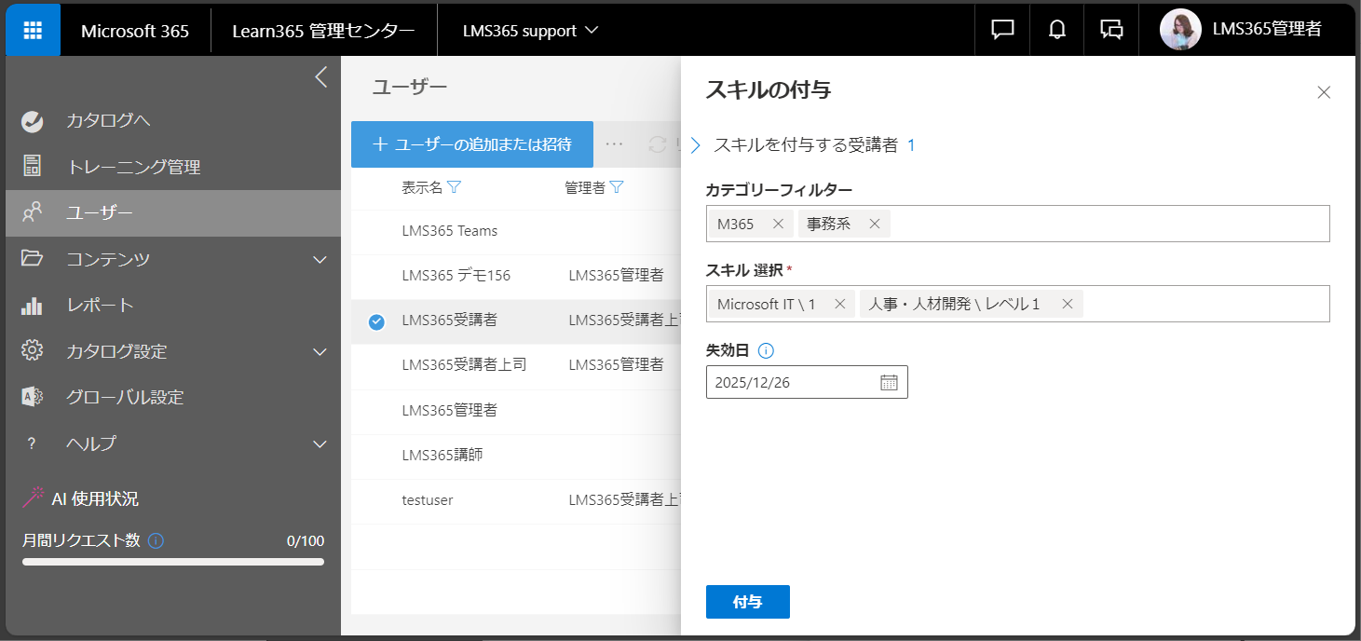1361x641 pixels.
Task: Open the more actions ellipsis in toolbar
Action: point(614,144)
